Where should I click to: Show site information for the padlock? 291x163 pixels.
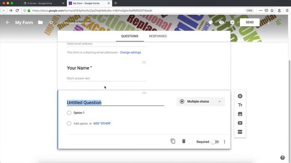[29, 10]
